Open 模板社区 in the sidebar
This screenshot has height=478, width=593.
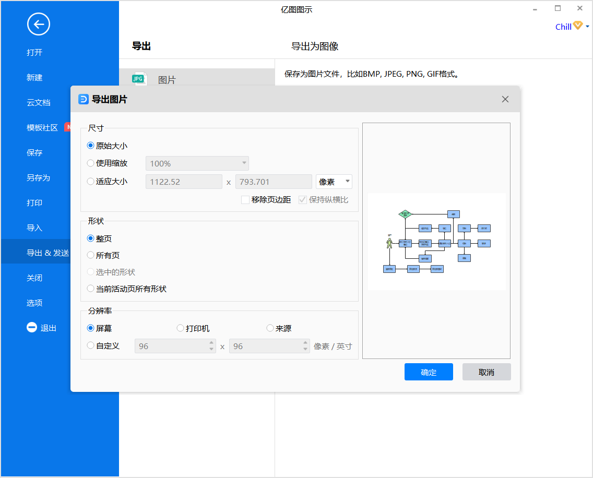42,127
